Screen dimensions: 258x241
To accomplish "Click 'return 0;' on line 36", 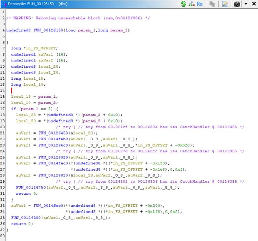I will pos(22,224).
